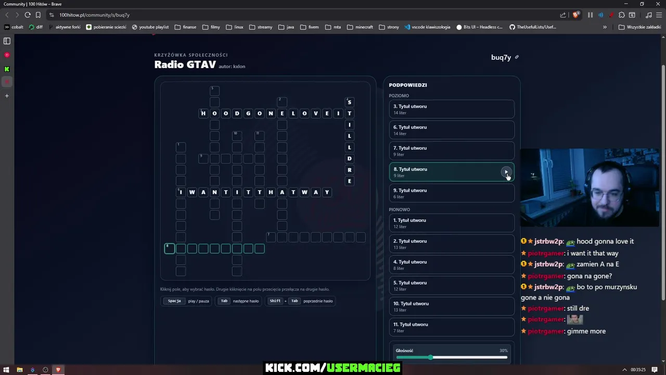Reload the page

pyautogui.click(x=28, y=15)
